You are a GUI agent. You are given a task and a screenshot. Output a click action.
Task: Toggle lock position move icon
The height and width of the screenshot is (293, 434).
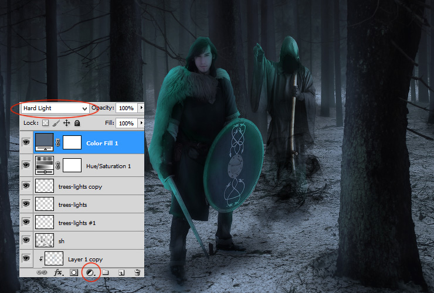pos(66,123)
